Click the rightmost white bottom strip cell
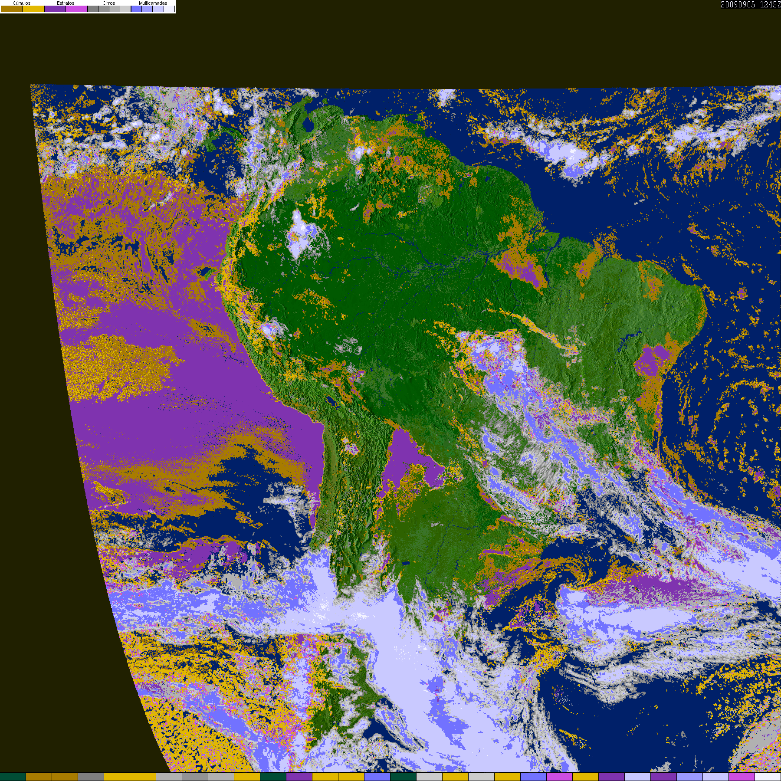Image resolution: width=781 pixels, height=781 pixels. point(768,777)
